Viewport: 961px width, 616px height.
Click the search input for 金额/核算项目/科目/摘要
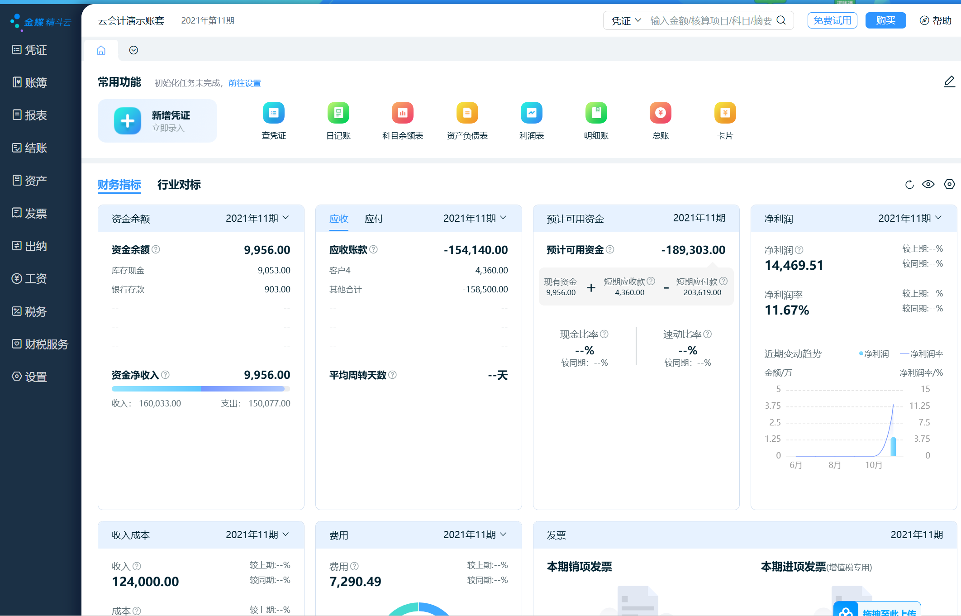[711, 21]
